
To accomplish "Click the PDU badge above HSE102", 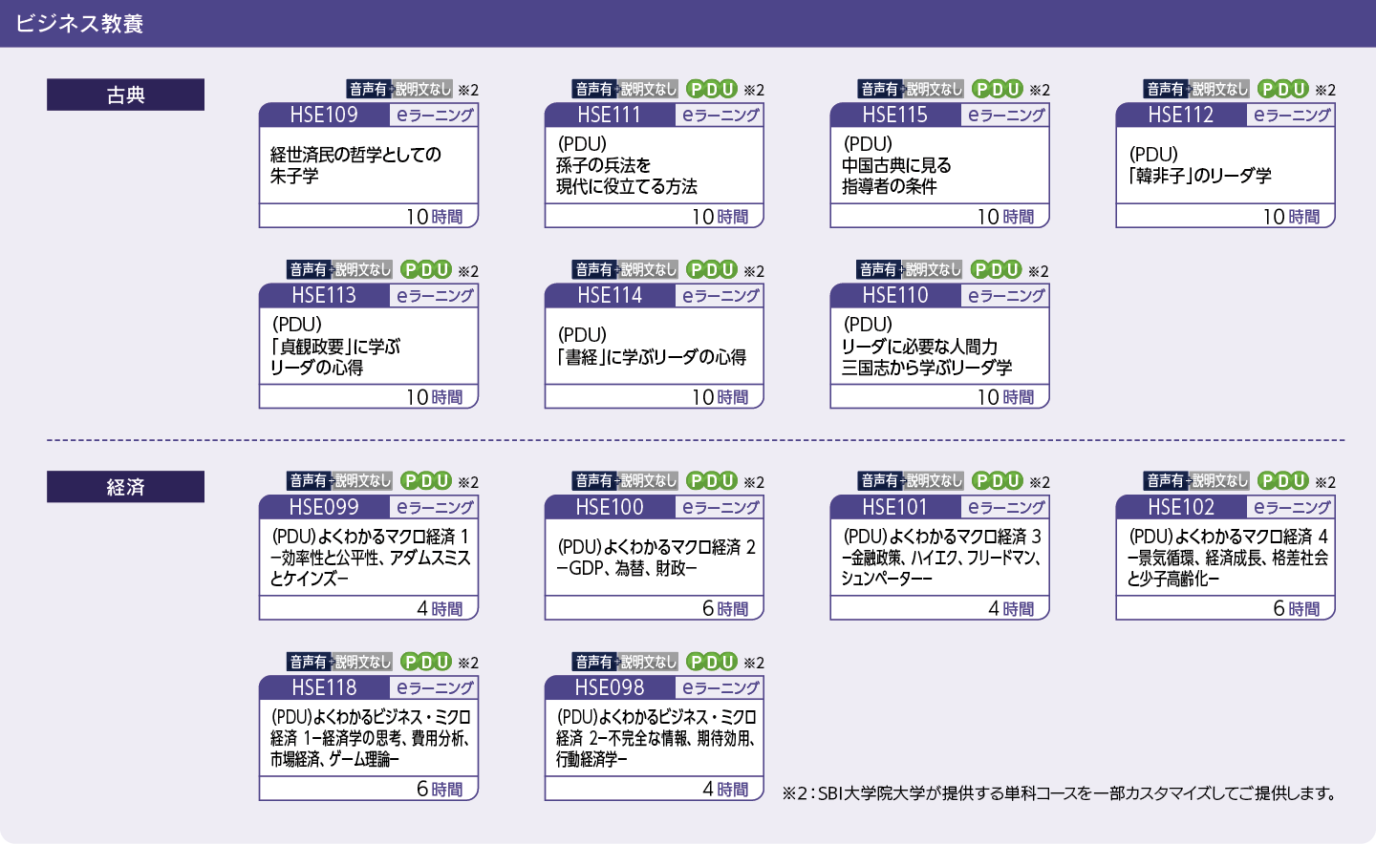I will (1283, 480).
